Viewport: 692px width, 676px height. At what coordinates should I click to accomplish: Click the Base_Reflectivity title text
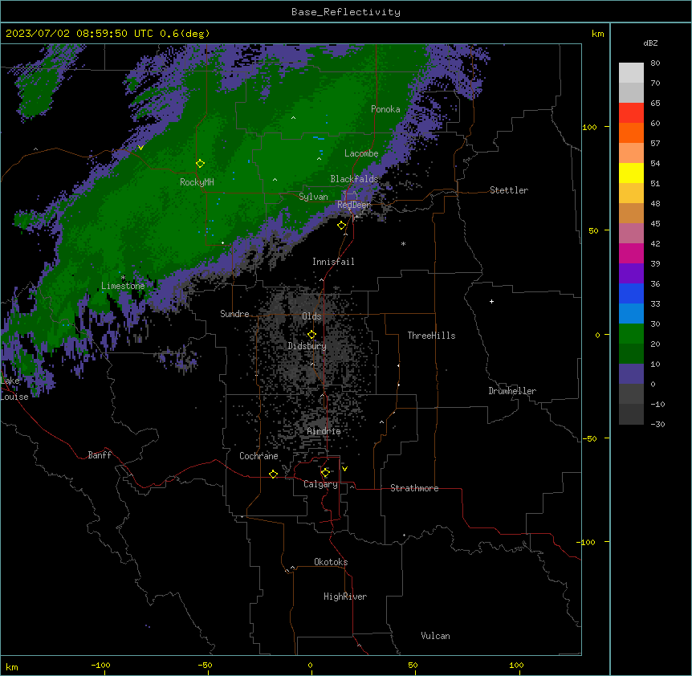point(346,12)
